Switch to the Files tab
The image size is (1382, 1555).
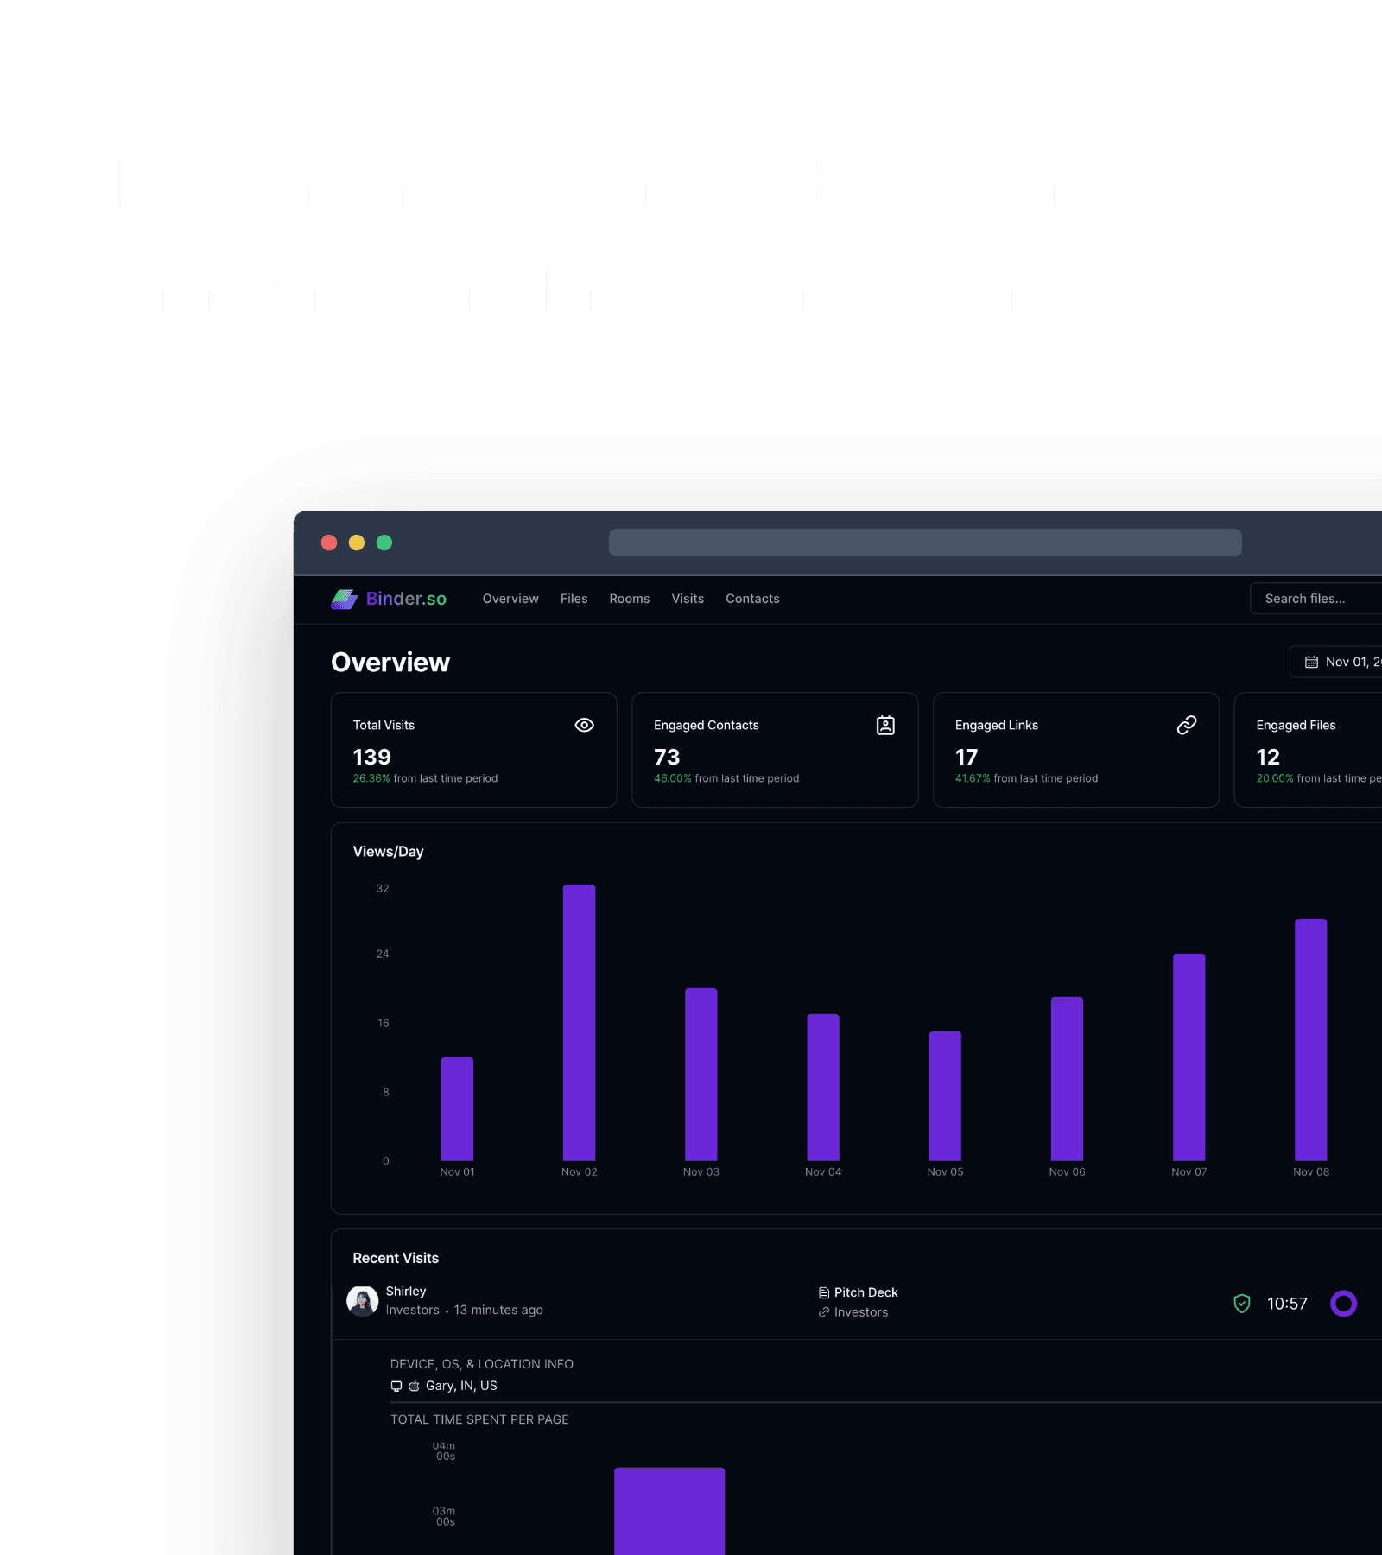click(x=574, y=599)
